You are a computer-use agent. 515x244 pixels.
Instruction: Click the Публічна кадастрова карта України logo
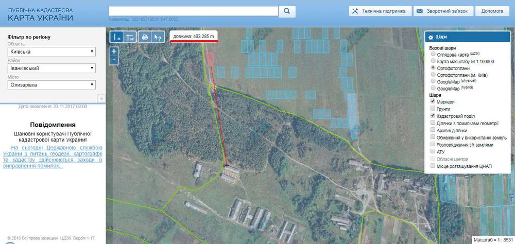click(40, 14)
